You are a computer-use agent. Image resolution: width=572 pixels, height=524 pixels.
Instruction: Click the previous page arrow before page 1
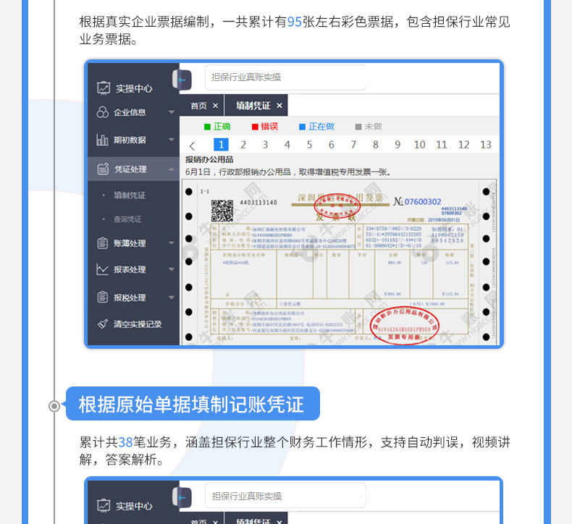[x=192, y=145]
